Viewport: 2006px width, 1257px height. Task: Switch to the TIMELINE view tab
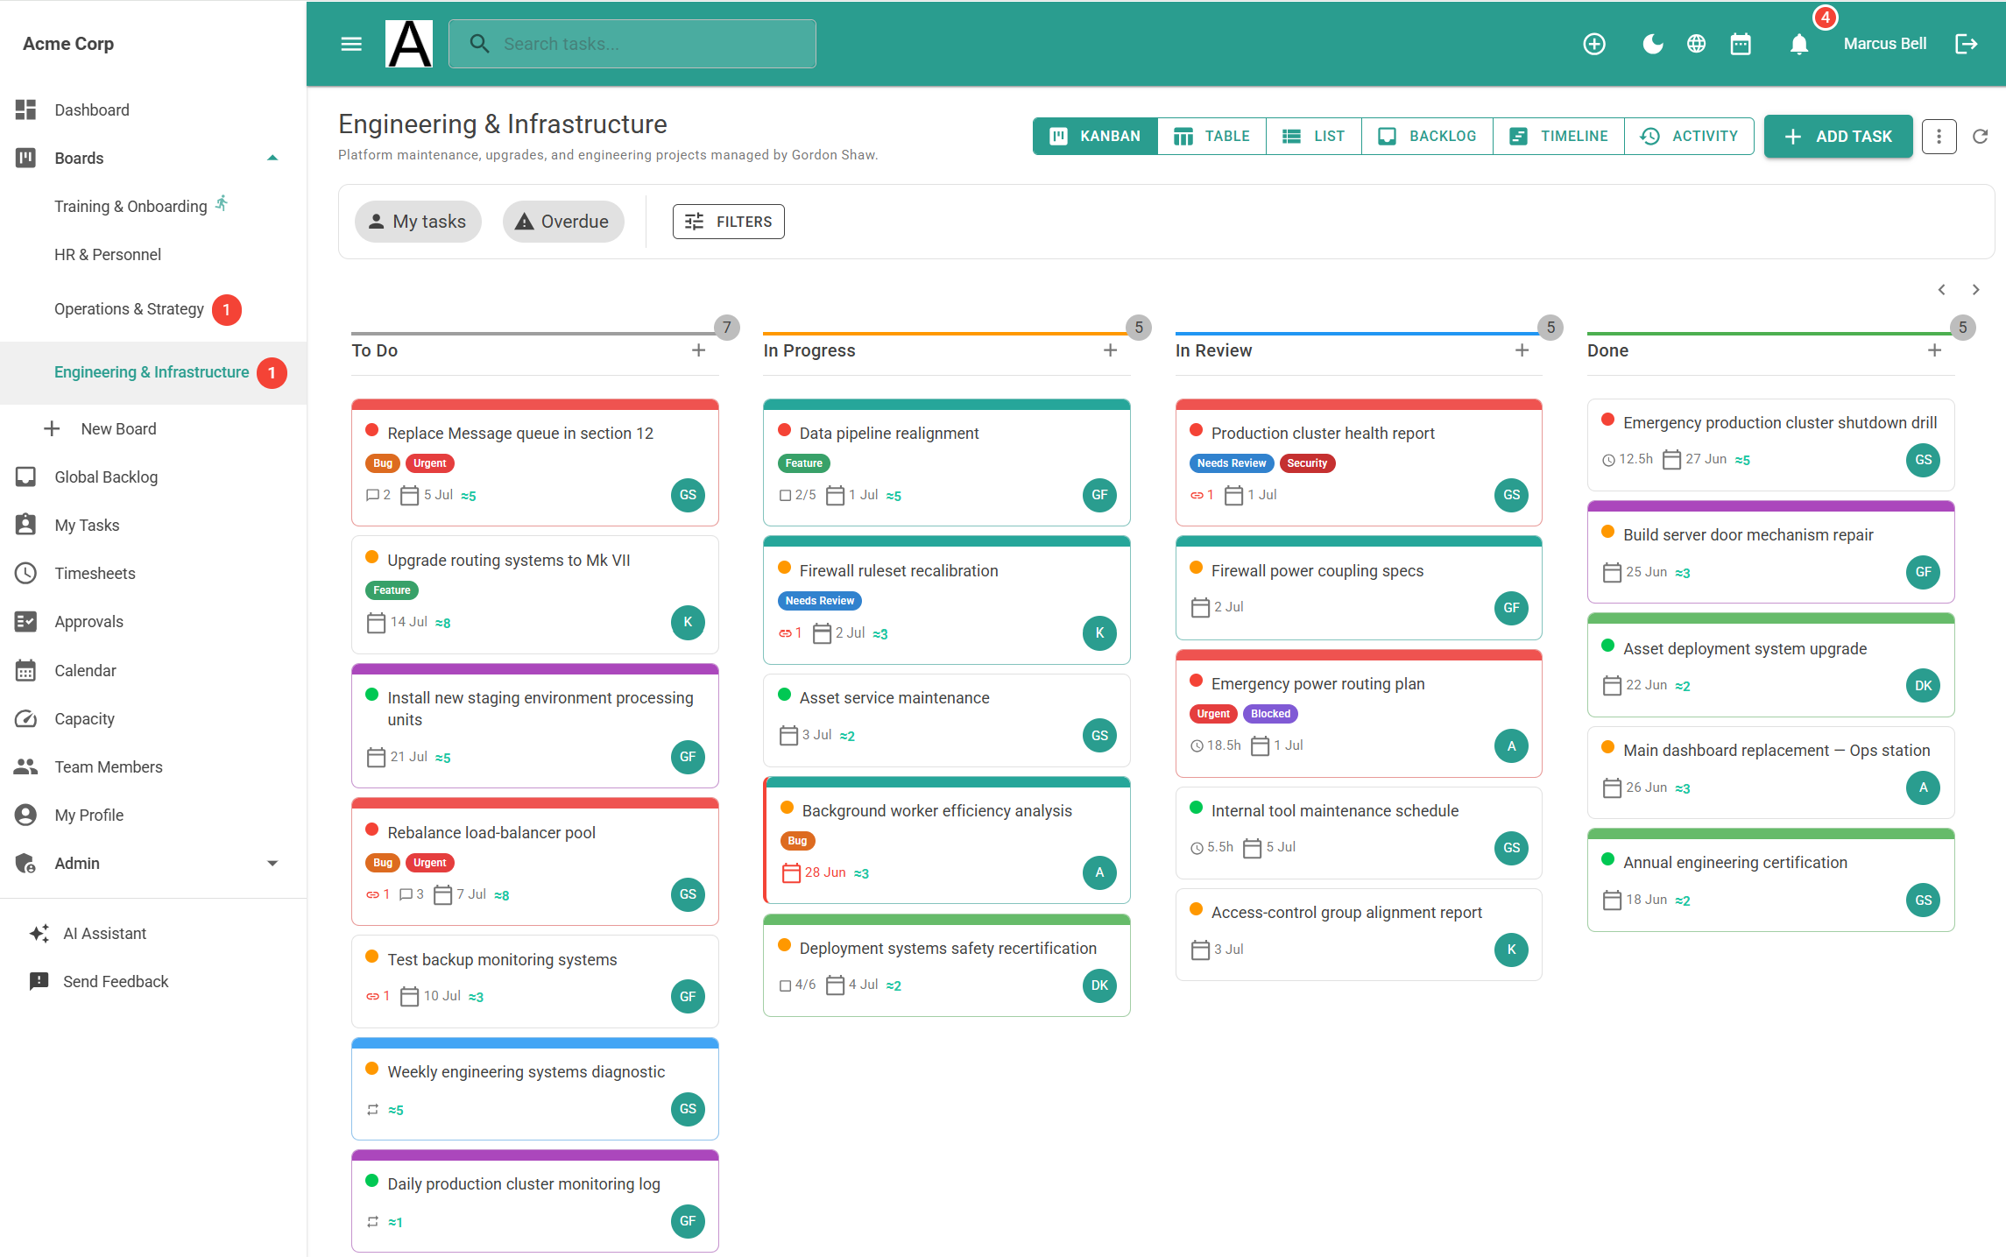coord(1558,137)
